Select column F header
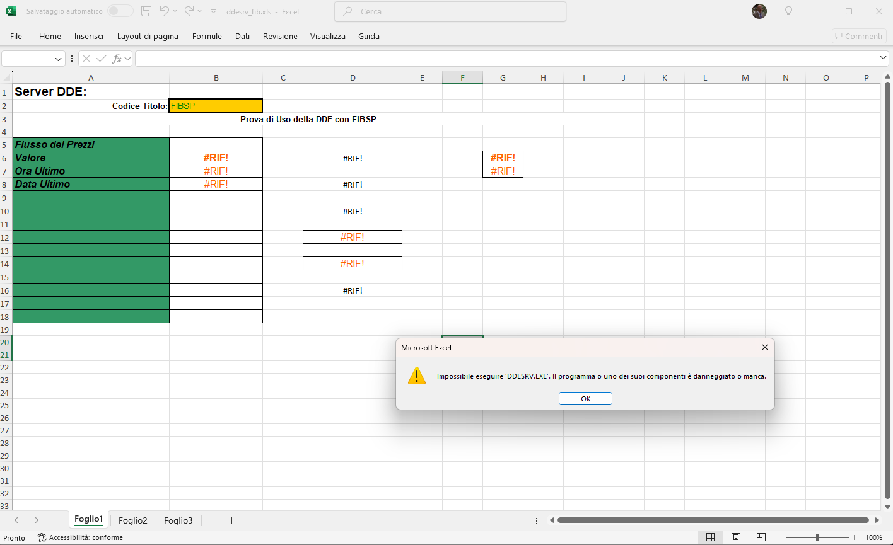 [462, 78]
